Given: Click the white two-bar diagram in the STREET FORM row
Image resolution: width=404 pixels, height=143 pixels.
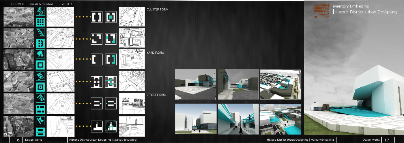Looking at the screenshot, I should (x=97, y=103).
